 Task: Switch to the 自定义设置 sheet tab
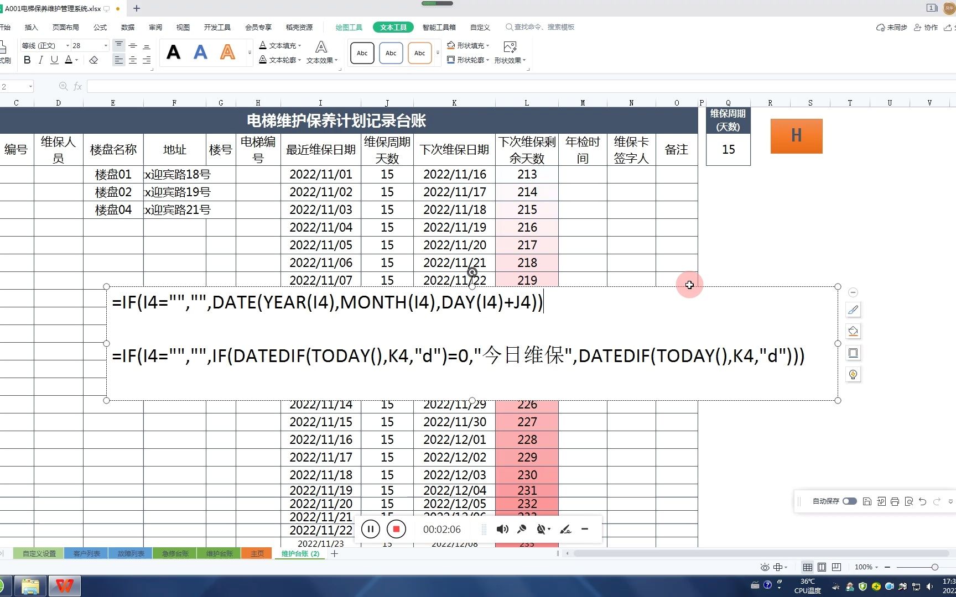pyautogui.click(x=39, y=553)
